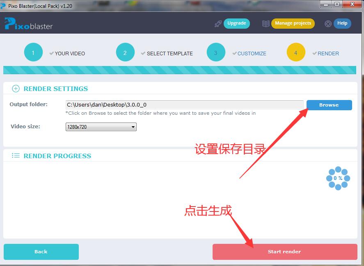Click the books icon beside Manage projects
364x266 pixels.
[x=266, y=23]
